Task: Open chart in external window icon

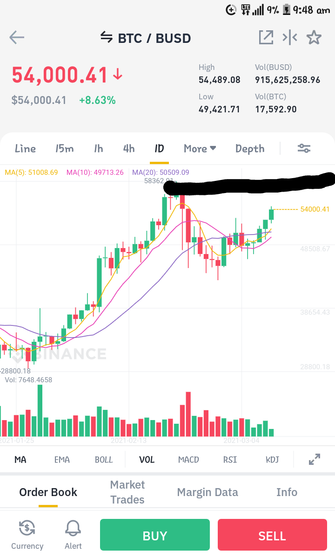Action: [266, 37]
